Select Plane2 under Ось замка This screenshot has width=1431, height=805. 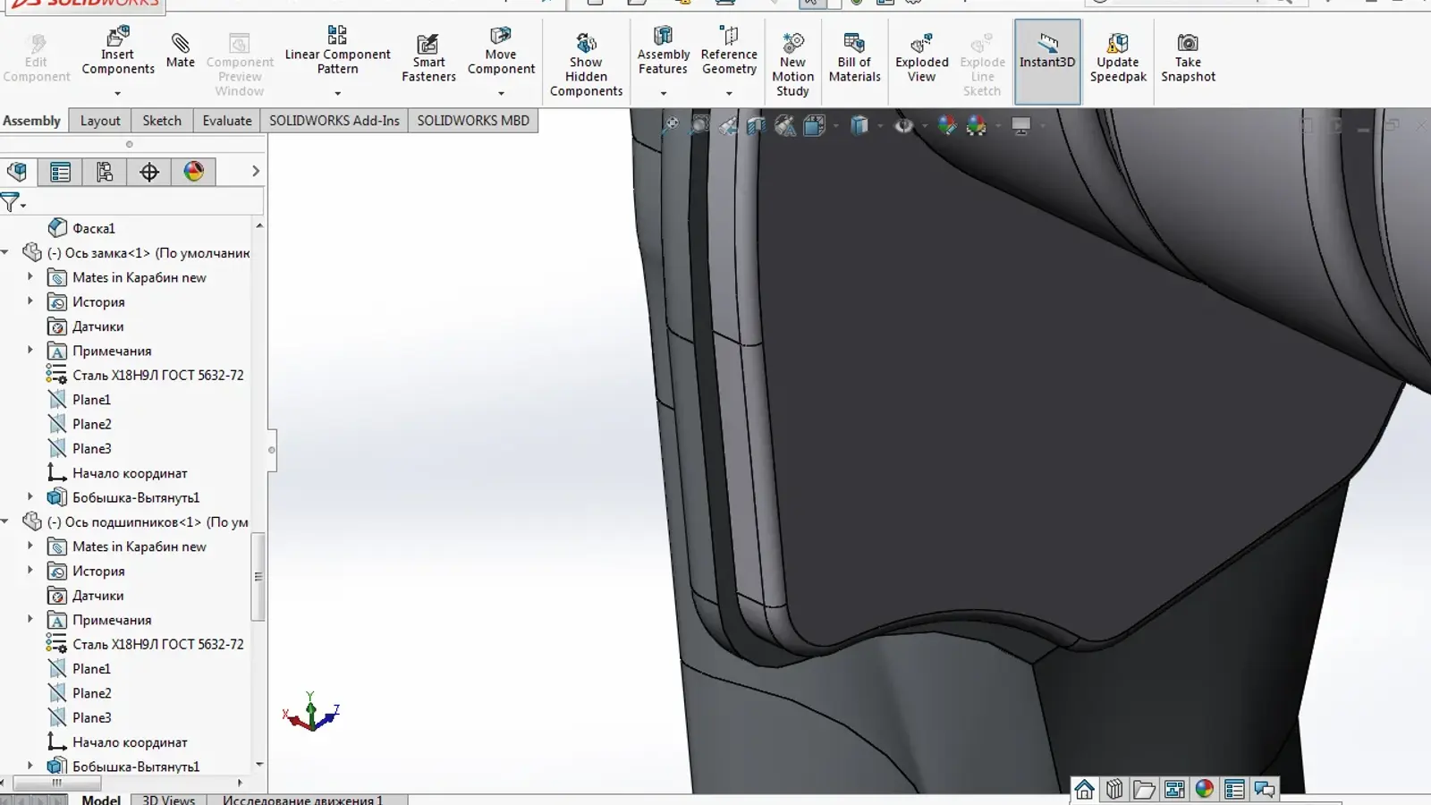click(91, 424)
